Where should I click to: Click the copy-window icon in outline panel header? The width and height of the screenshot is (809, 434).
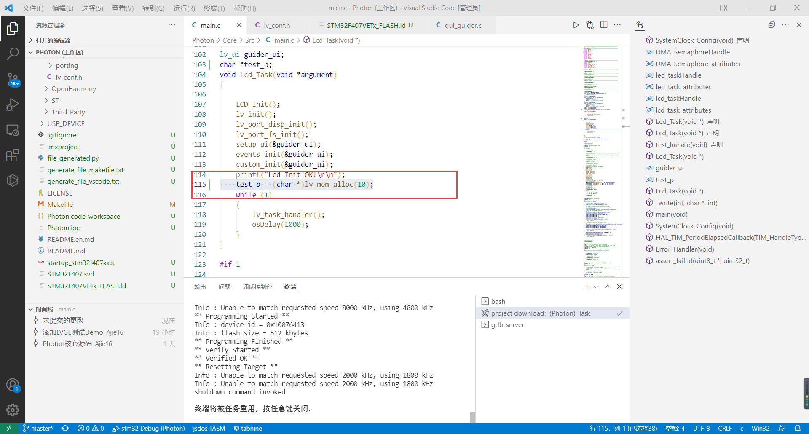coord(771,25)
